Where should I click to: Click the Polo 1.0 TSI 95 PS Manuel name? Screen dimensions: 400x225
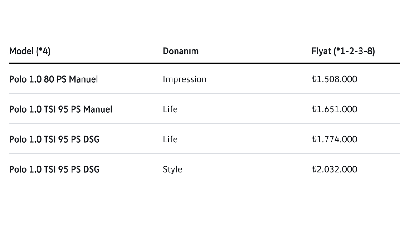tap(61, 109)
